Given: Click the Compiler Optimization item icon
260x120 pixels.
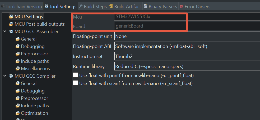Looking at the screenshot, I should pyautogui.click(x=18, y=113).
